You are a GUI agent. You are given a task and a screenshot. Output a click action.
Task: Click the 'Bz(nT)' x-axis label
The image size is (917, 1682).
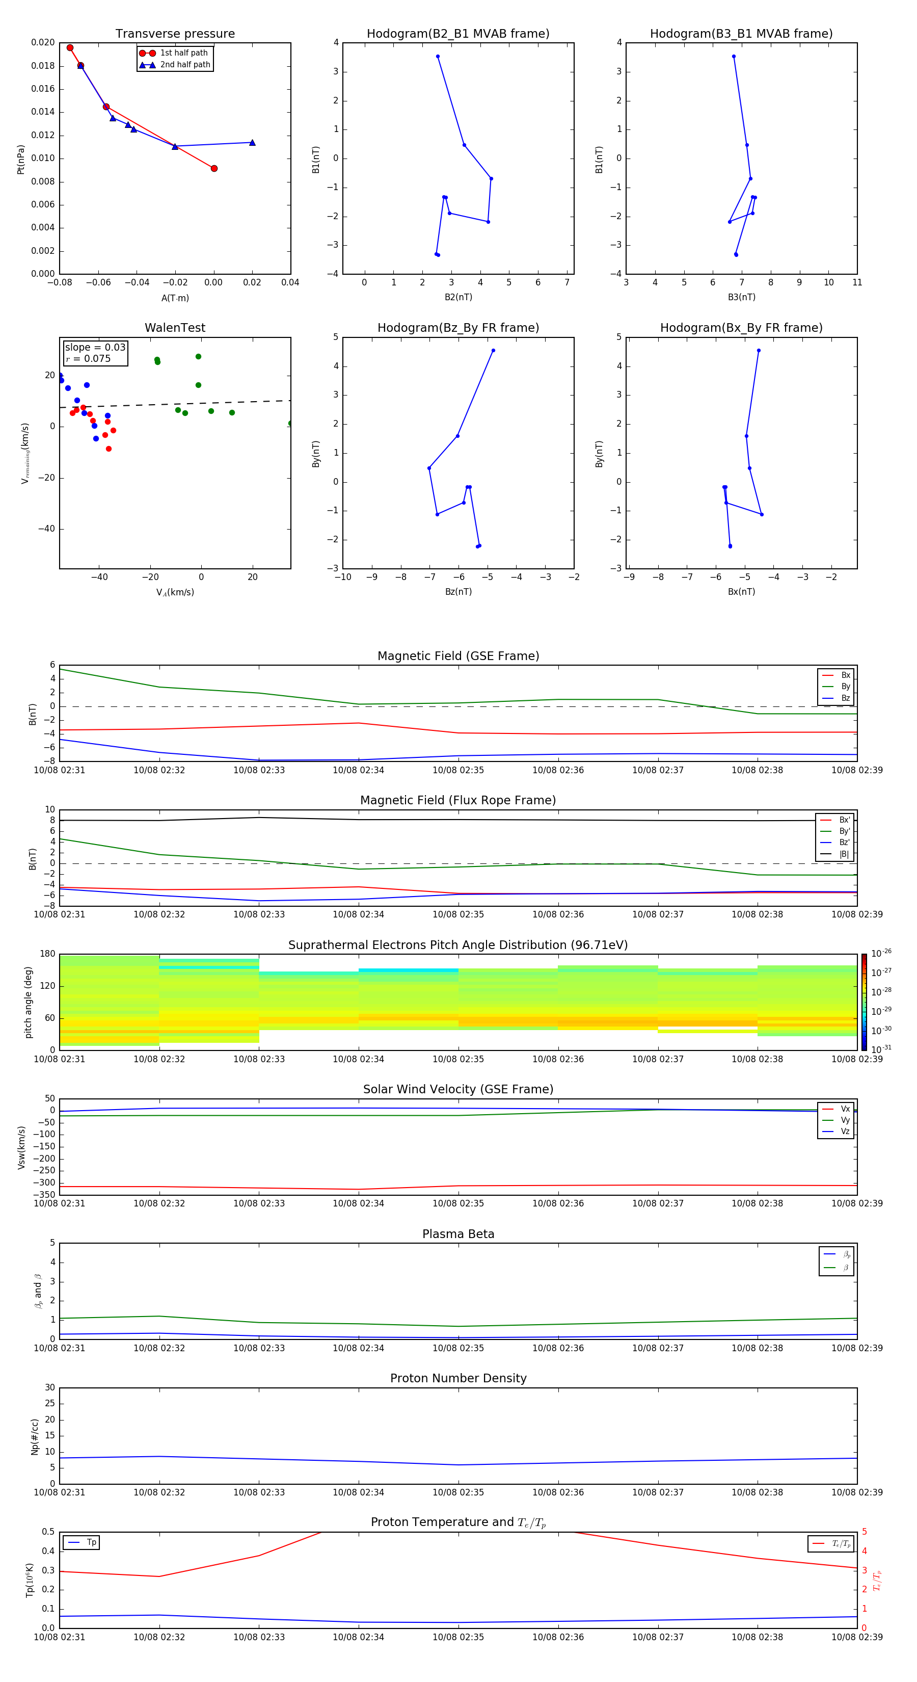[x=458, y=592]
